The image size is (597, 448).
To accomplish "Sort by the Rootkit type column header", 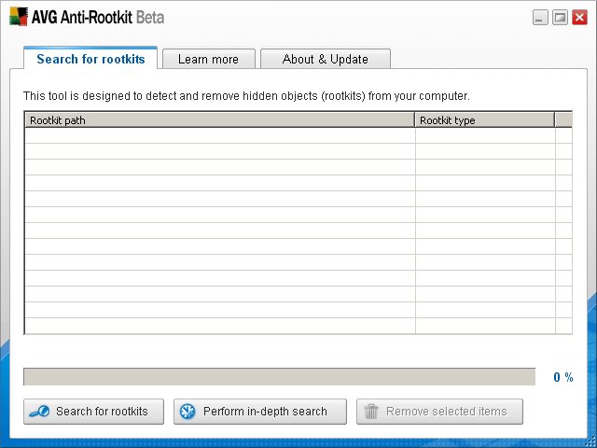I will point(485,120).
